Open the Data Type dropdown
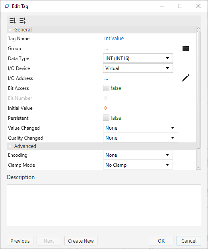 138,58
